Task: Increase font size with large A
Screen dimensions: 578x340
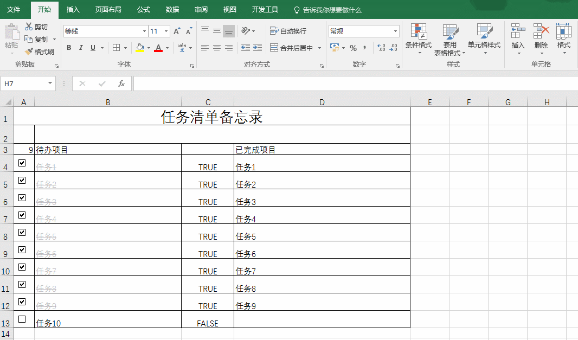Action: (x=177, y=31)
